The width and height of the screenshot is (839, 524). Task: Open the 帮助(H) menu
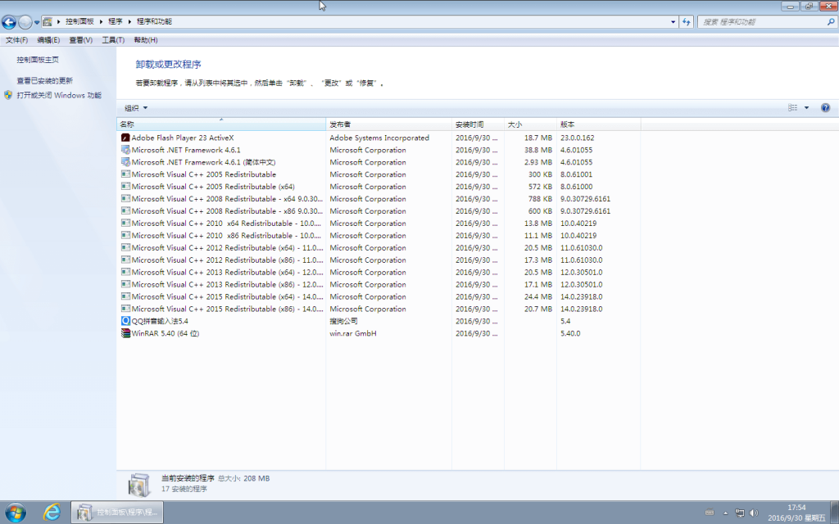pos(146,40)
